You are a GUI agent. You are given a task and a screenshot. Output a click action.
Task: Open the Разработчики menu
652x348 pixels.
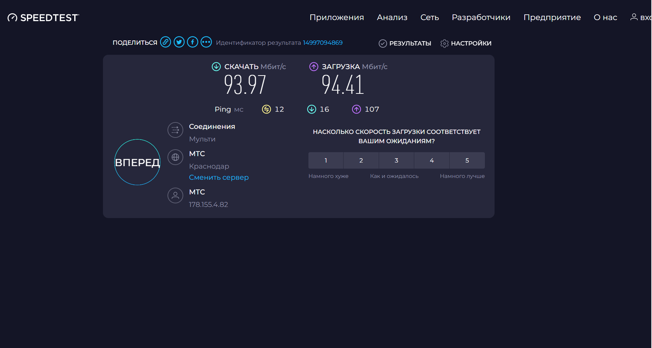point(481,17)
